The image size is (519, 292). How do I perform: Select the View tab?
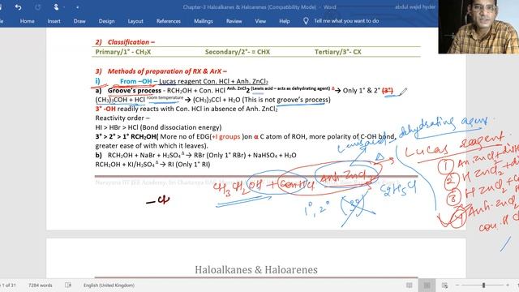pyautogui.click(x=260, y=21)
